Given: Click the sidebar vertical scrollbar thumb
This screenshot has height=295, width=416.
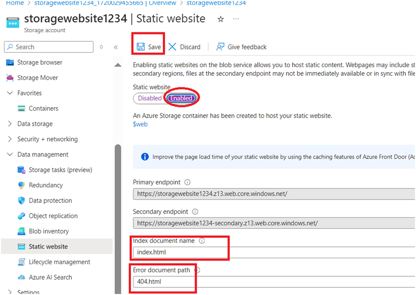Looking at the screenshot, I should [x=118, y=219].
